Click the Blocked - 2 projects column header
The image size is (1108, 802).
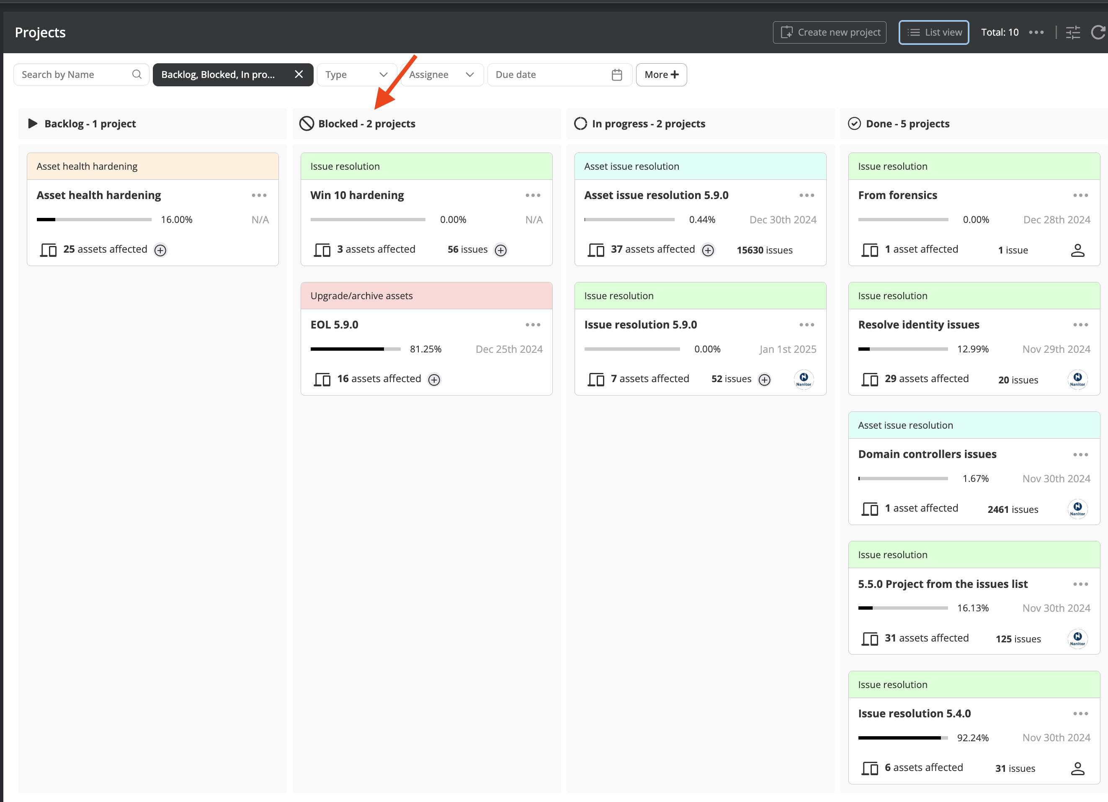[x=366, y=124]
